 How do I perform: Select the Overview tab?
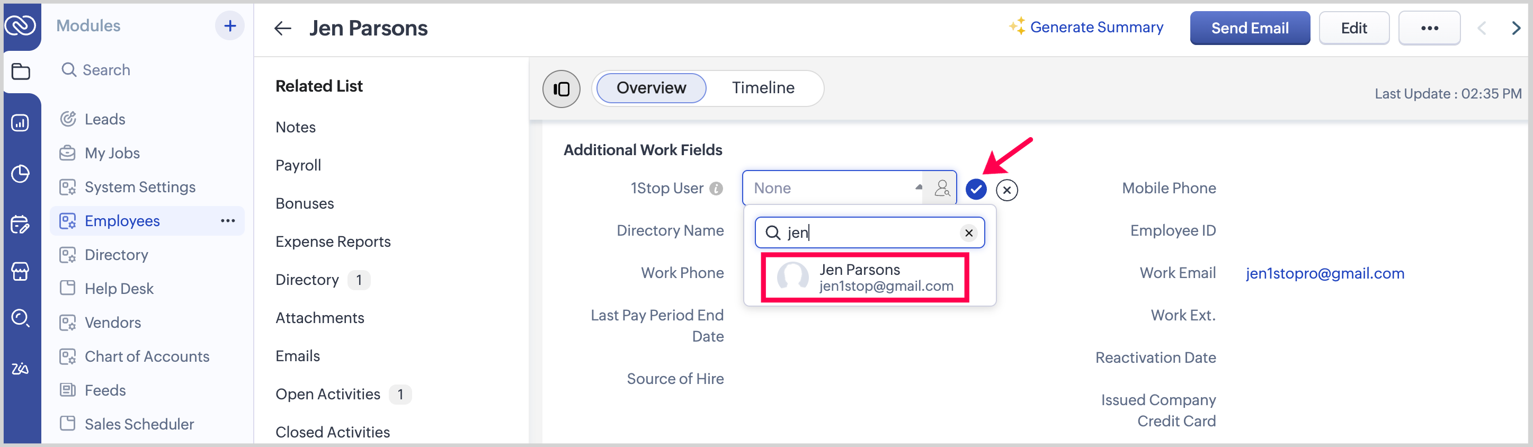pyautogui.click(x=651, y=88)
